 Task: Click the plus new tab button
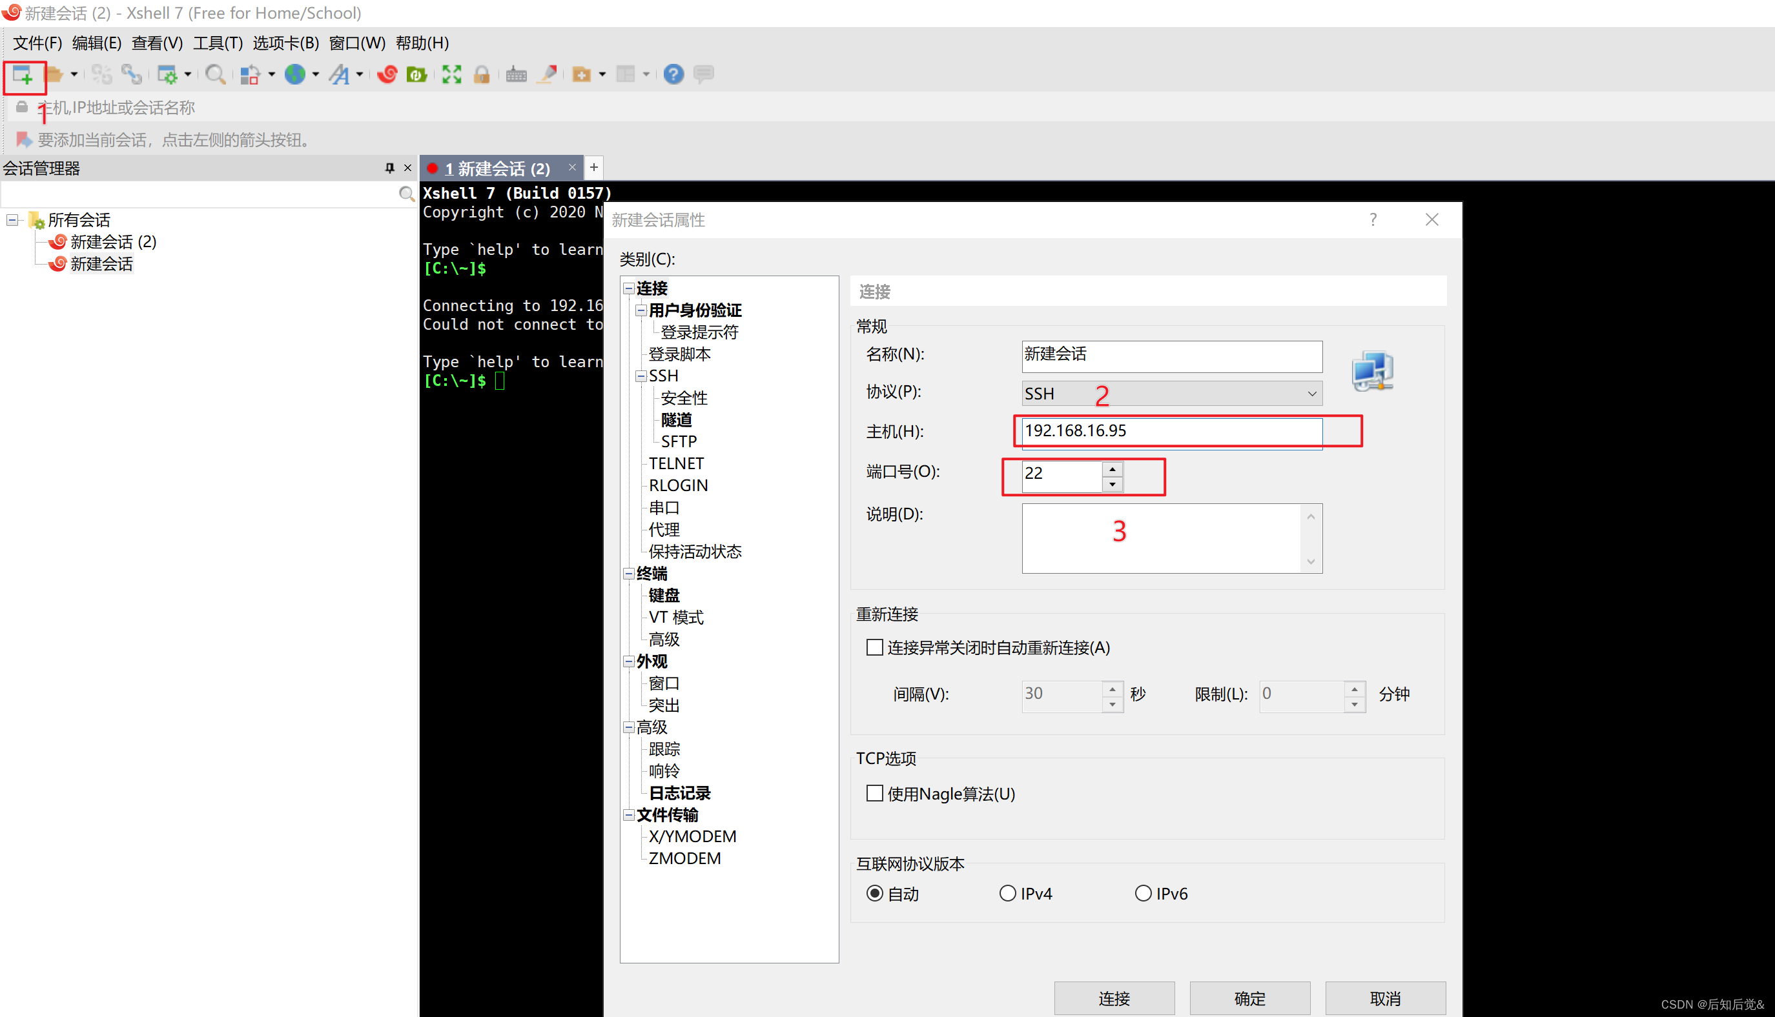(x=593, y=168)
